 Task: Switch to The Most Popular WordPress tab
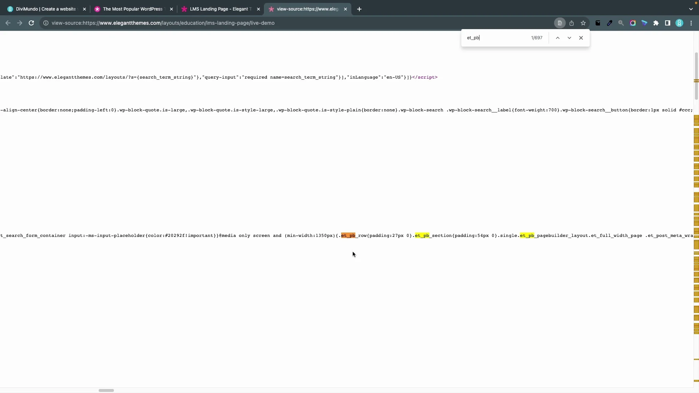pyautogui.click(x=133, y=9)
